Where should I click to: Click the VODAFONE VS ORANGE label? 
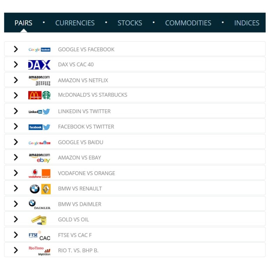pos(87,173)
